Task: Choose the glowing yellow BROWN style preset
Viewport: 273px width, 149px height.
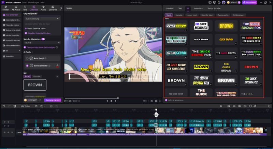Action: click(x=226, y=26)
